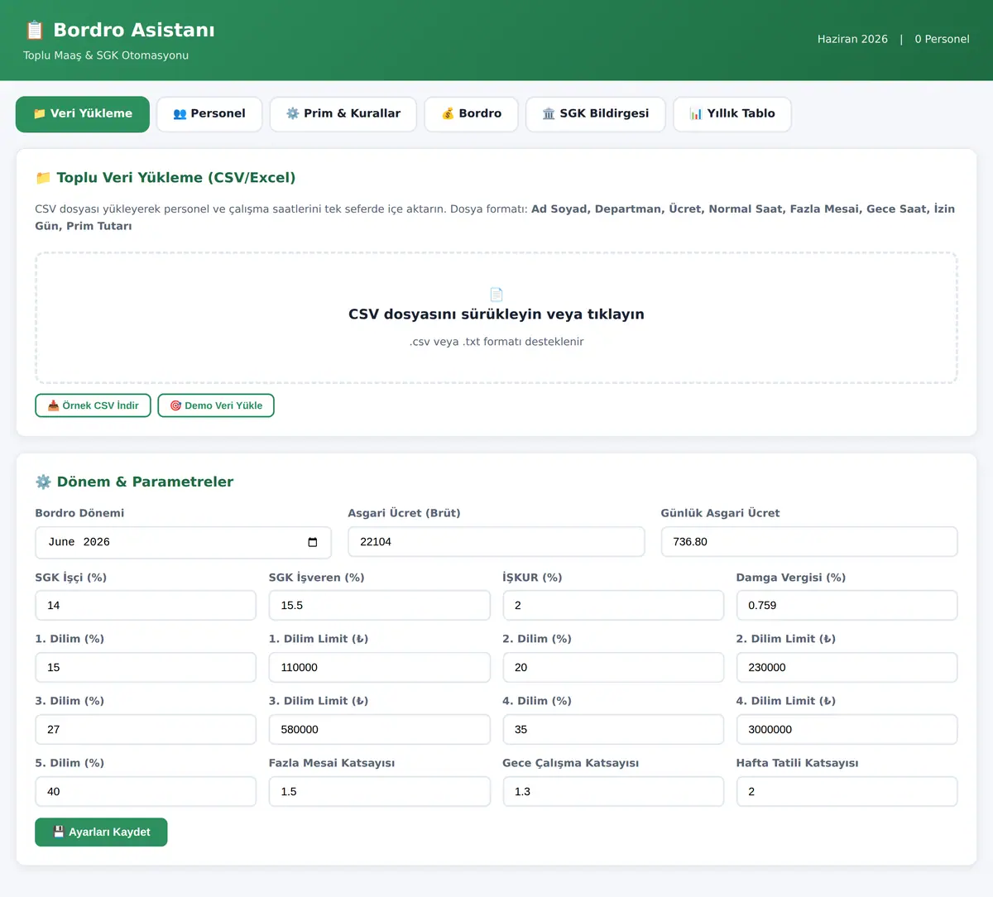The width and height of the screenshot is (993, 897).
Task: Open the calendar picker in Bordro Dönemi
Action: [x=313, y=542]
